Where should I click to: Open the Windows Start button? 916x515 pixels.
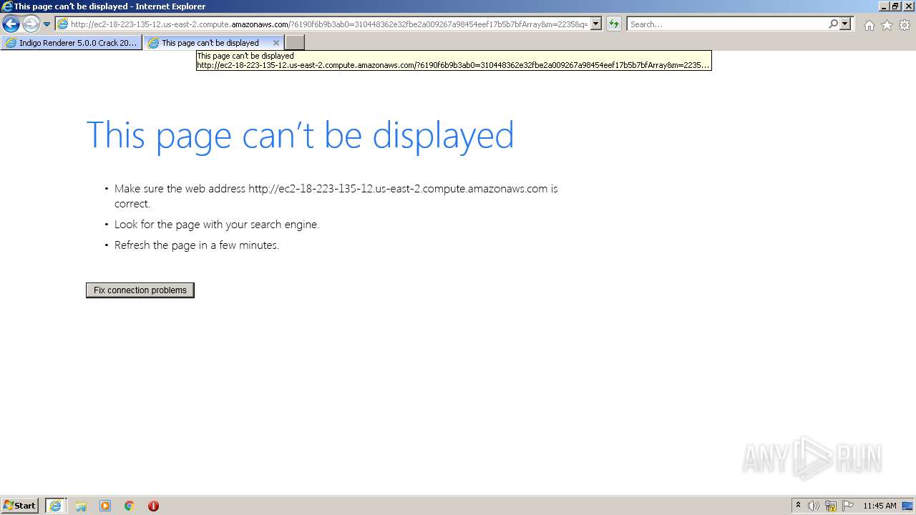tap(20, 506)
